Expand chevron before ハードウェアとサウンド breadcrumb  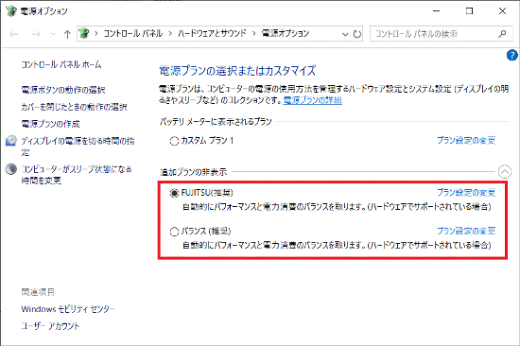170,33
